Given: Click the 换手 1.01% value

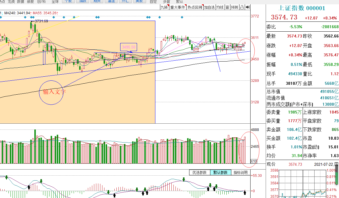Looking at the screenshot, I should [296, 147].
